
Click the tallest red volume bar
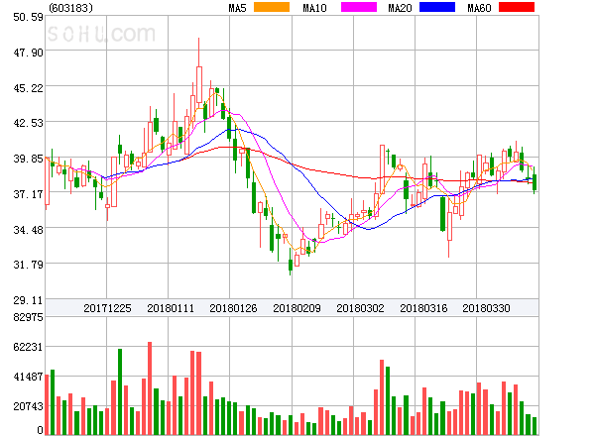pyautogui.click(x=150, y=388)
